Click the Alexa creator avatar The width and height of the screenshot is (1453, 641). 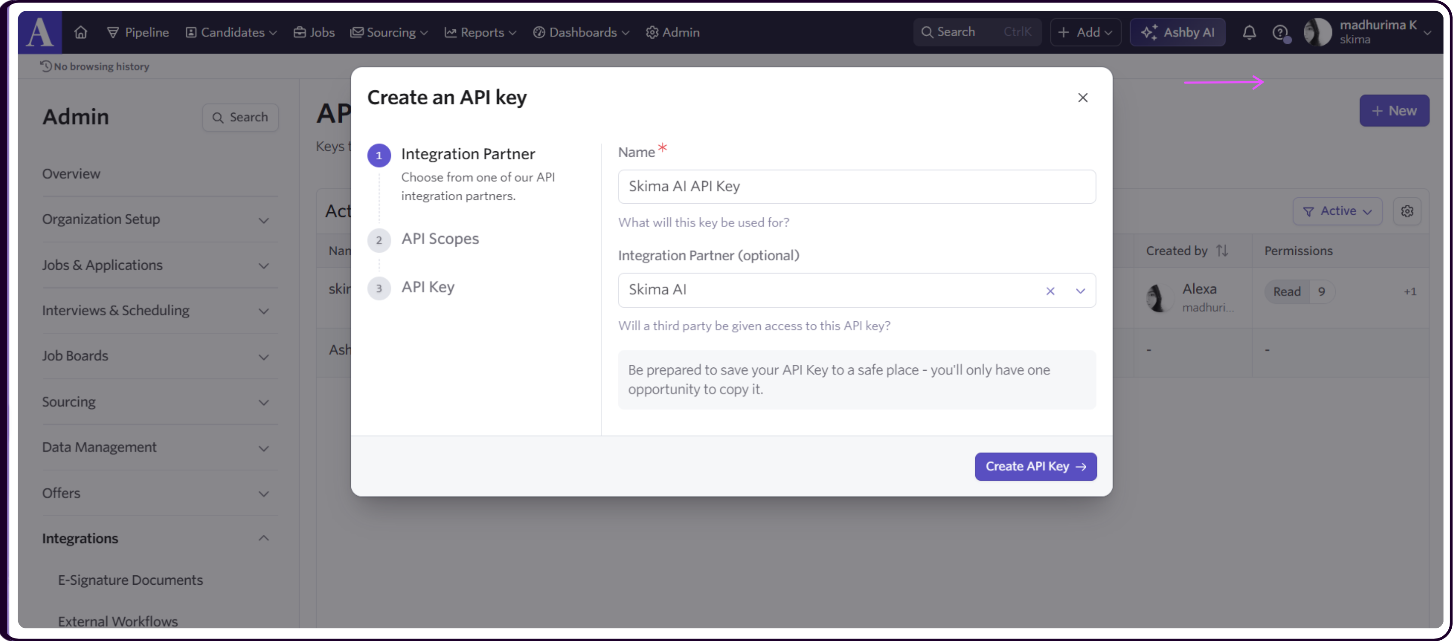point(1159,297)
